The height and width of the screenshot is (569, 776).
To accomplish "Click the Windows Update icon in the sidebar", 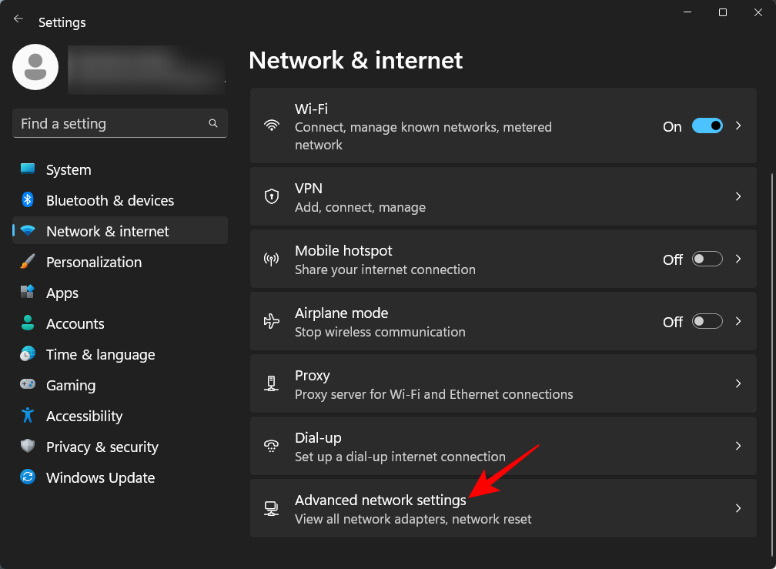I will pyautogui.click(x=27, y=477).
